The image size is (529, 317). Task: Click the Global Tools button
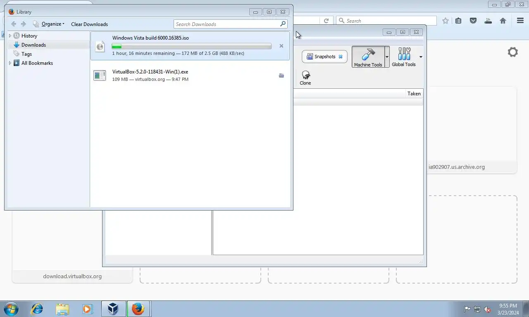tap(404, 57)
